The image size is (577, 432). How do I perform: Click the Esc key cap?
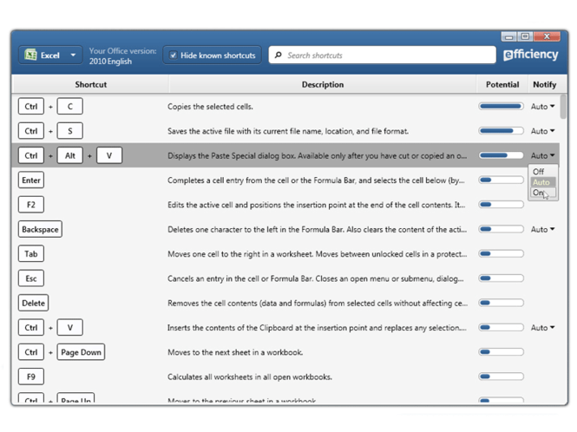click(31, 278)
